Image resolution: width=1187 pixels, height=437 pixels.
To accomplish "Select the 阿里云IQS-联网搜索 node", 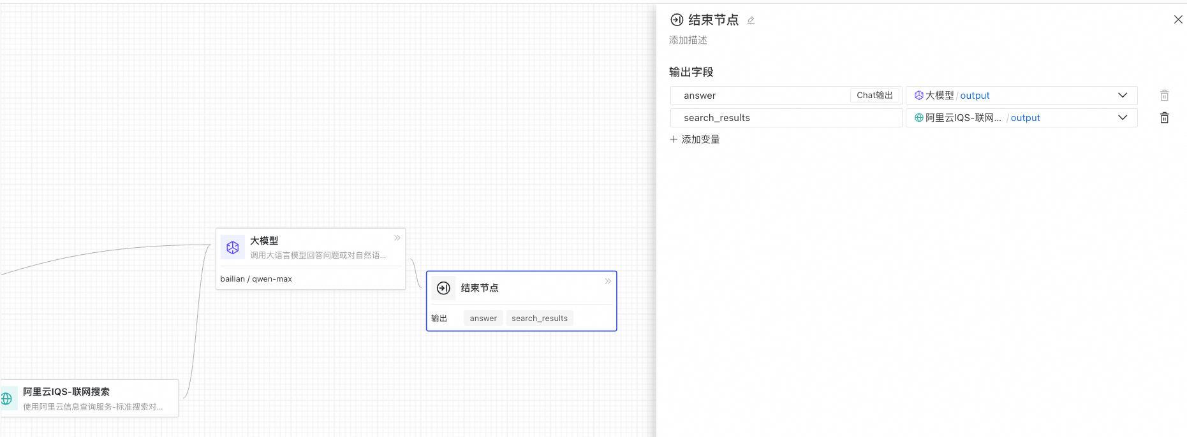I will pos(89,398).
